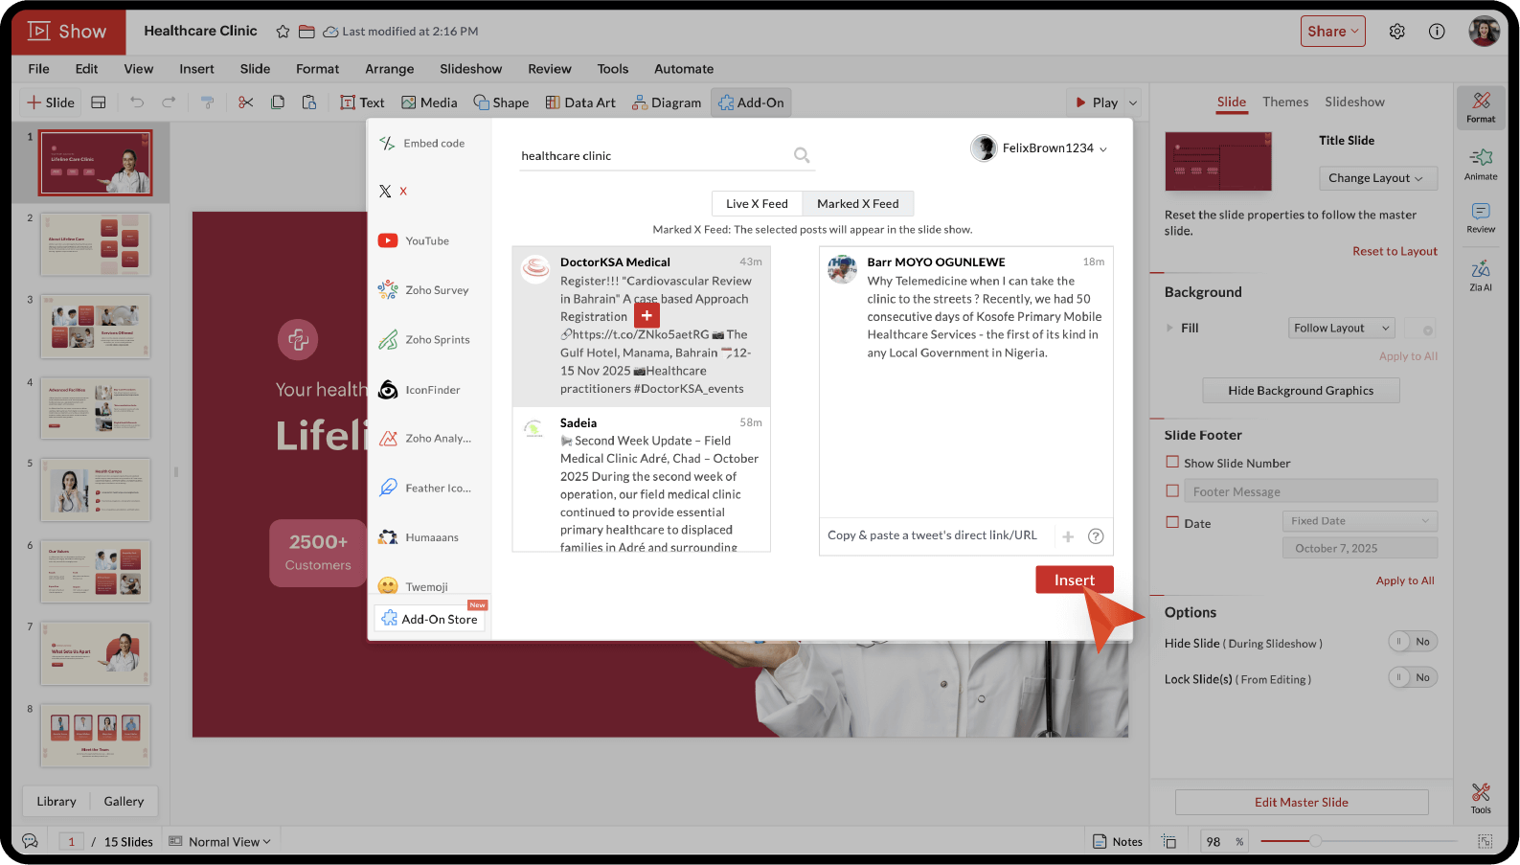Open the Normal View dropdown
1520x865 pixels.
tap(220, 842)
